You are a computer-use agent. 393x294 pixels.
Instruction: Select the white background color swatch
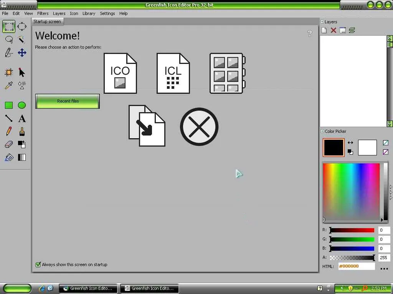pos(367,147)
